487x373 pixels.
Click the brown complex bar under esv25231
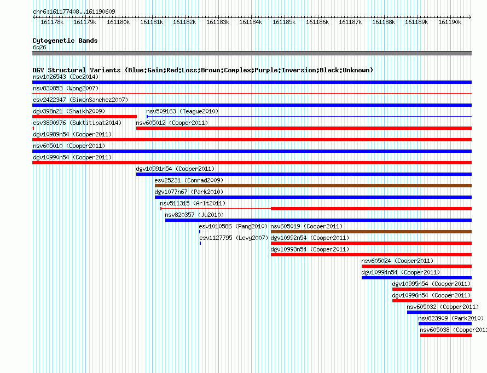click(313, 186)
